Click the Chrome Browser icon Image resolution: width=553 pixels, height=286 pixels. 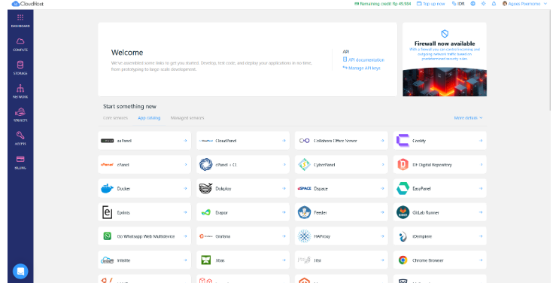tap(403, 260)
